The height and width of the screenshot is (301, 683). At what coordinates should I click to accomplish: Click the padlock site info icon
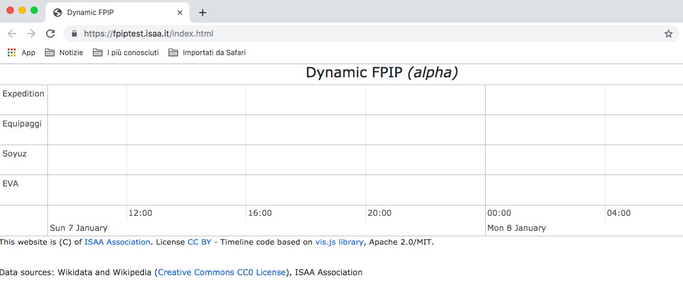coord(74,34)
